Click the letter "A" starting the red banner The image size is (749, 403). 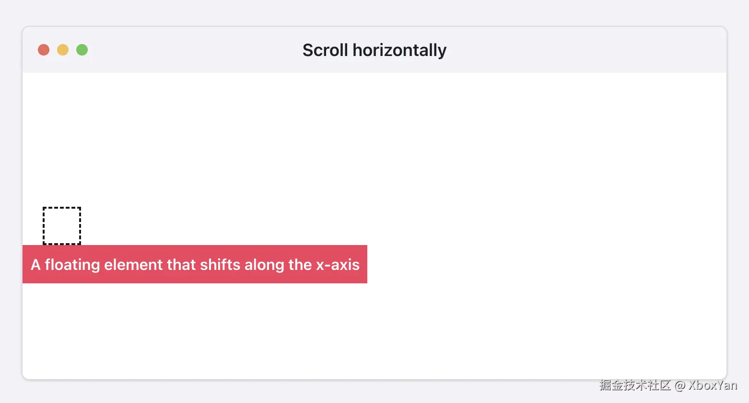pos(35,265)
